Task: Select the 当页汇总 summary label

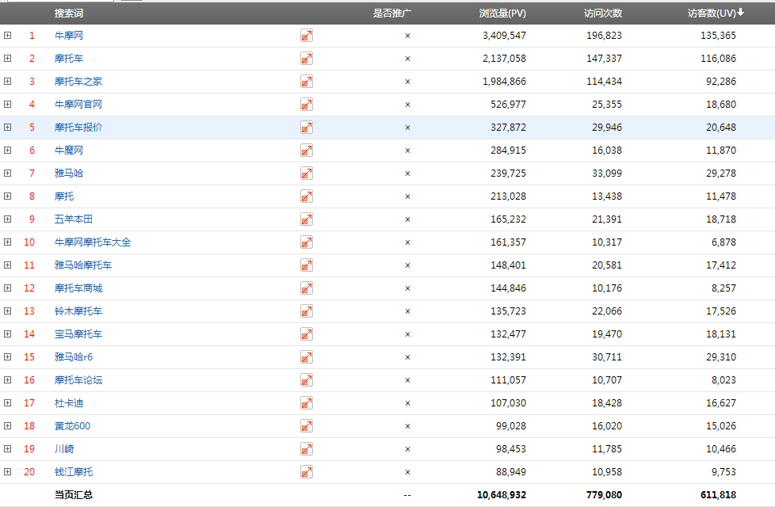Action: pyautogui.click(x=74, y=495)
